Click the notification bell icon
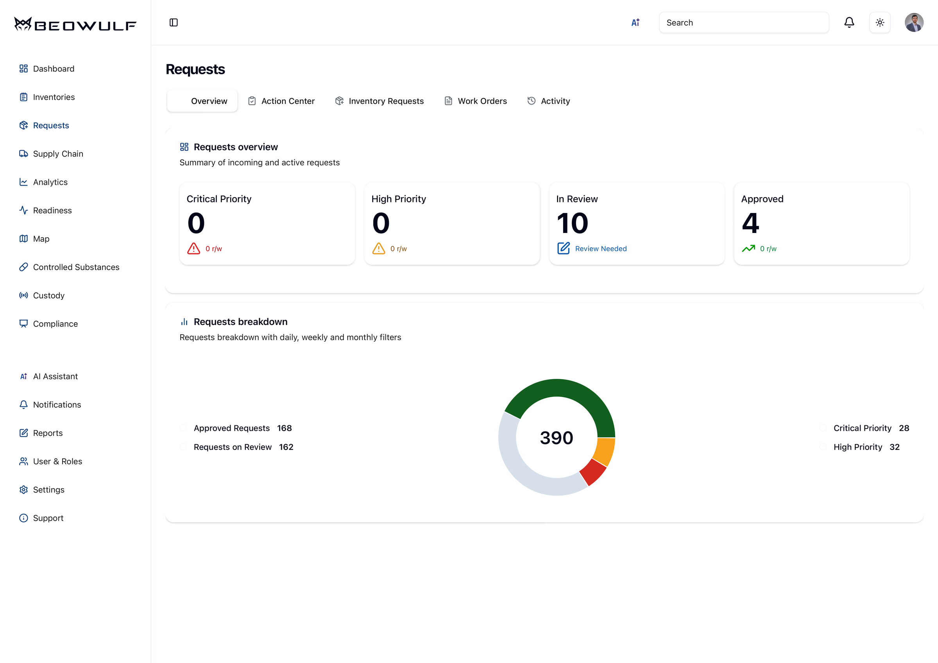Image resolution: width=938 pixels, height=663 pixels. (x=849, y=22)
